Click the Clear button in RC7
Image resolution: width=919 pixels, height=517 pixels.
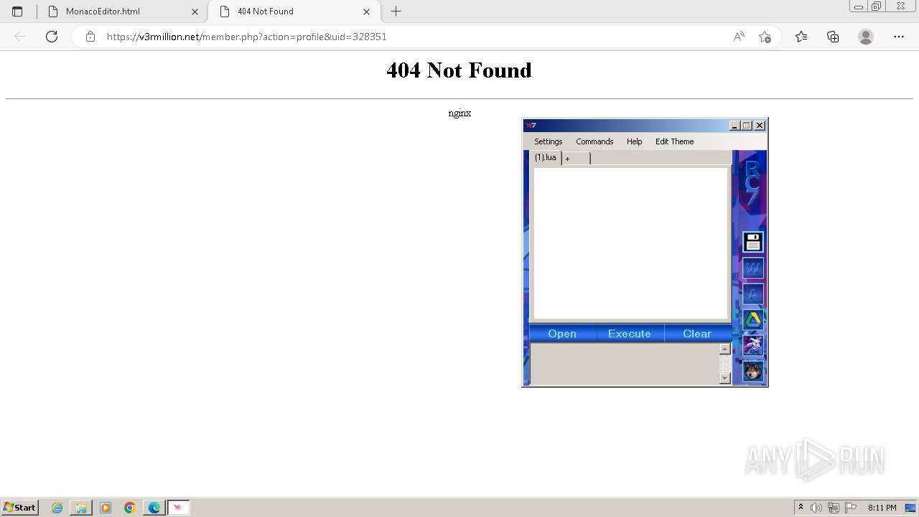click(x=697, y=333)
